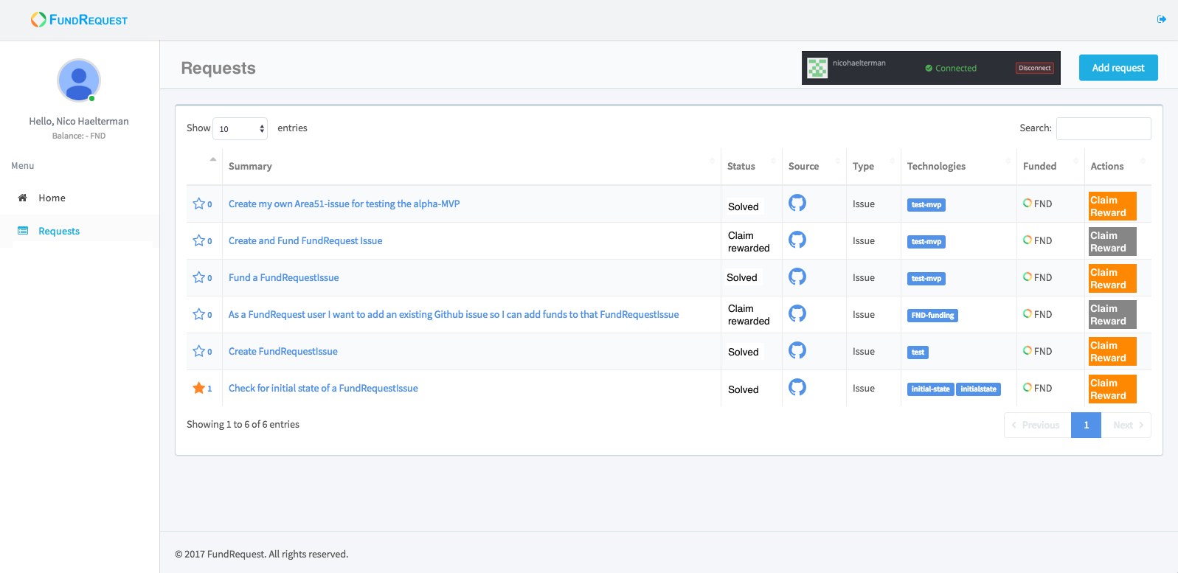Sort table by Summary column

pos(471,166)
